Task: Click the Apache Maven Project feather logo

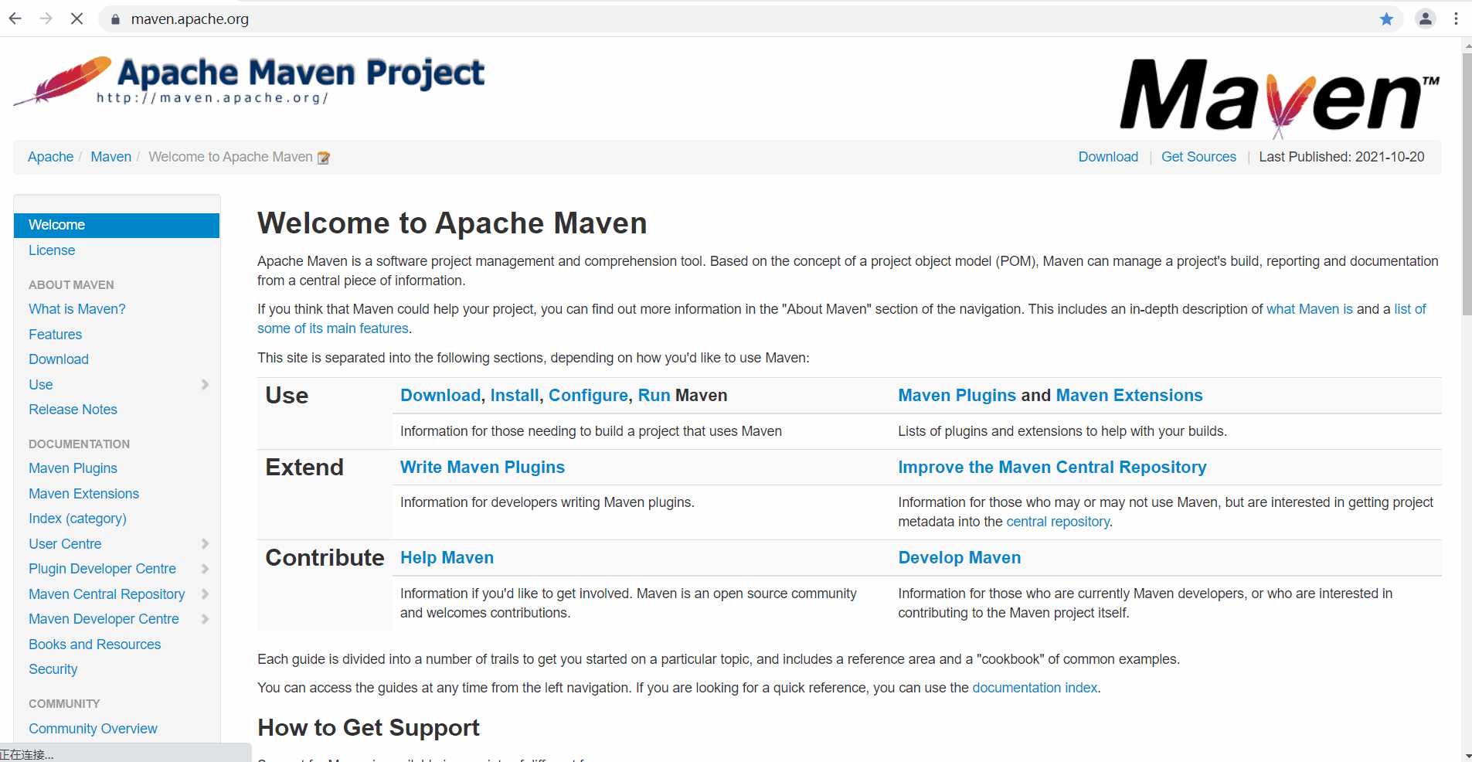Action: pyautogui.click(x=249, y=80)
